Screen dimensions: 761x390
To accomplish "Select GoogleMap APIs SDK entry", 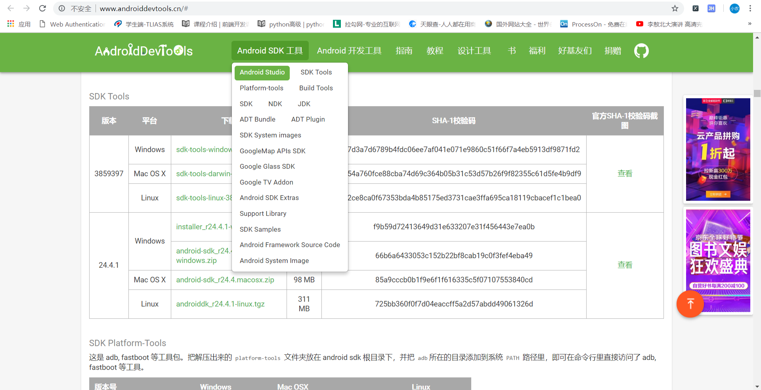I will [273, 151].
